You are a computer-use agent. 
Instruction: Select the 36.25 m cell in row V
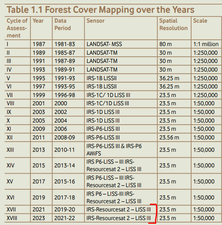click(169, 78)
